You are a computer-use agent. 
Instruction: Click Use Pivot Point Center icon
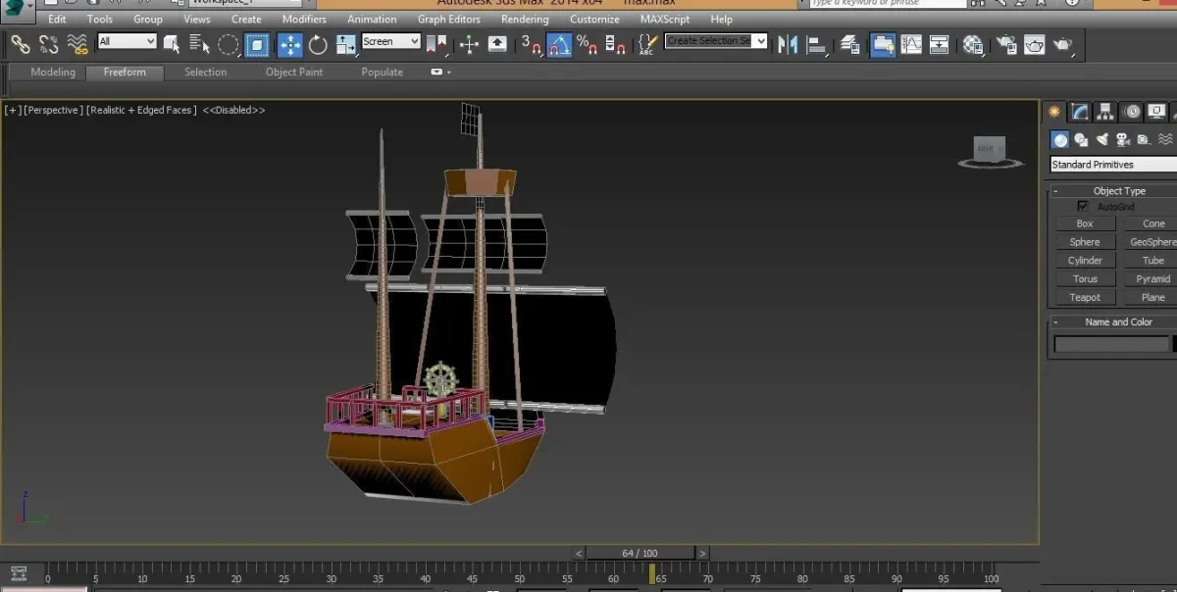[x=436, y=44]
